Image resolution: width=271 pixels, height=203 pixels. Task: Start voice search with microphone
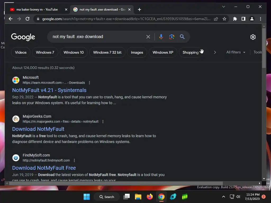pyautogui.click(x=161, y=37)
